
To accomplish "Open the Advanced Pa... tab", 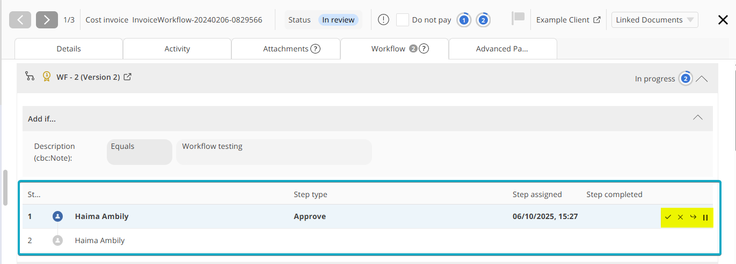I will (502, 49).
